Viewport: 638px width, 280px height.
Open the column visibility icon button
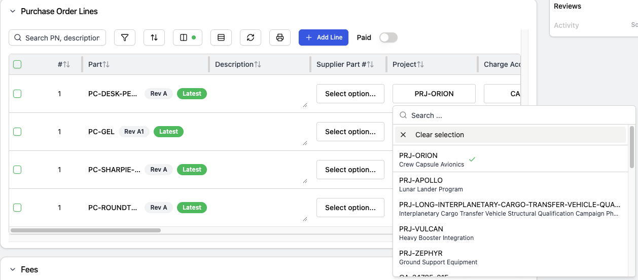188,37
